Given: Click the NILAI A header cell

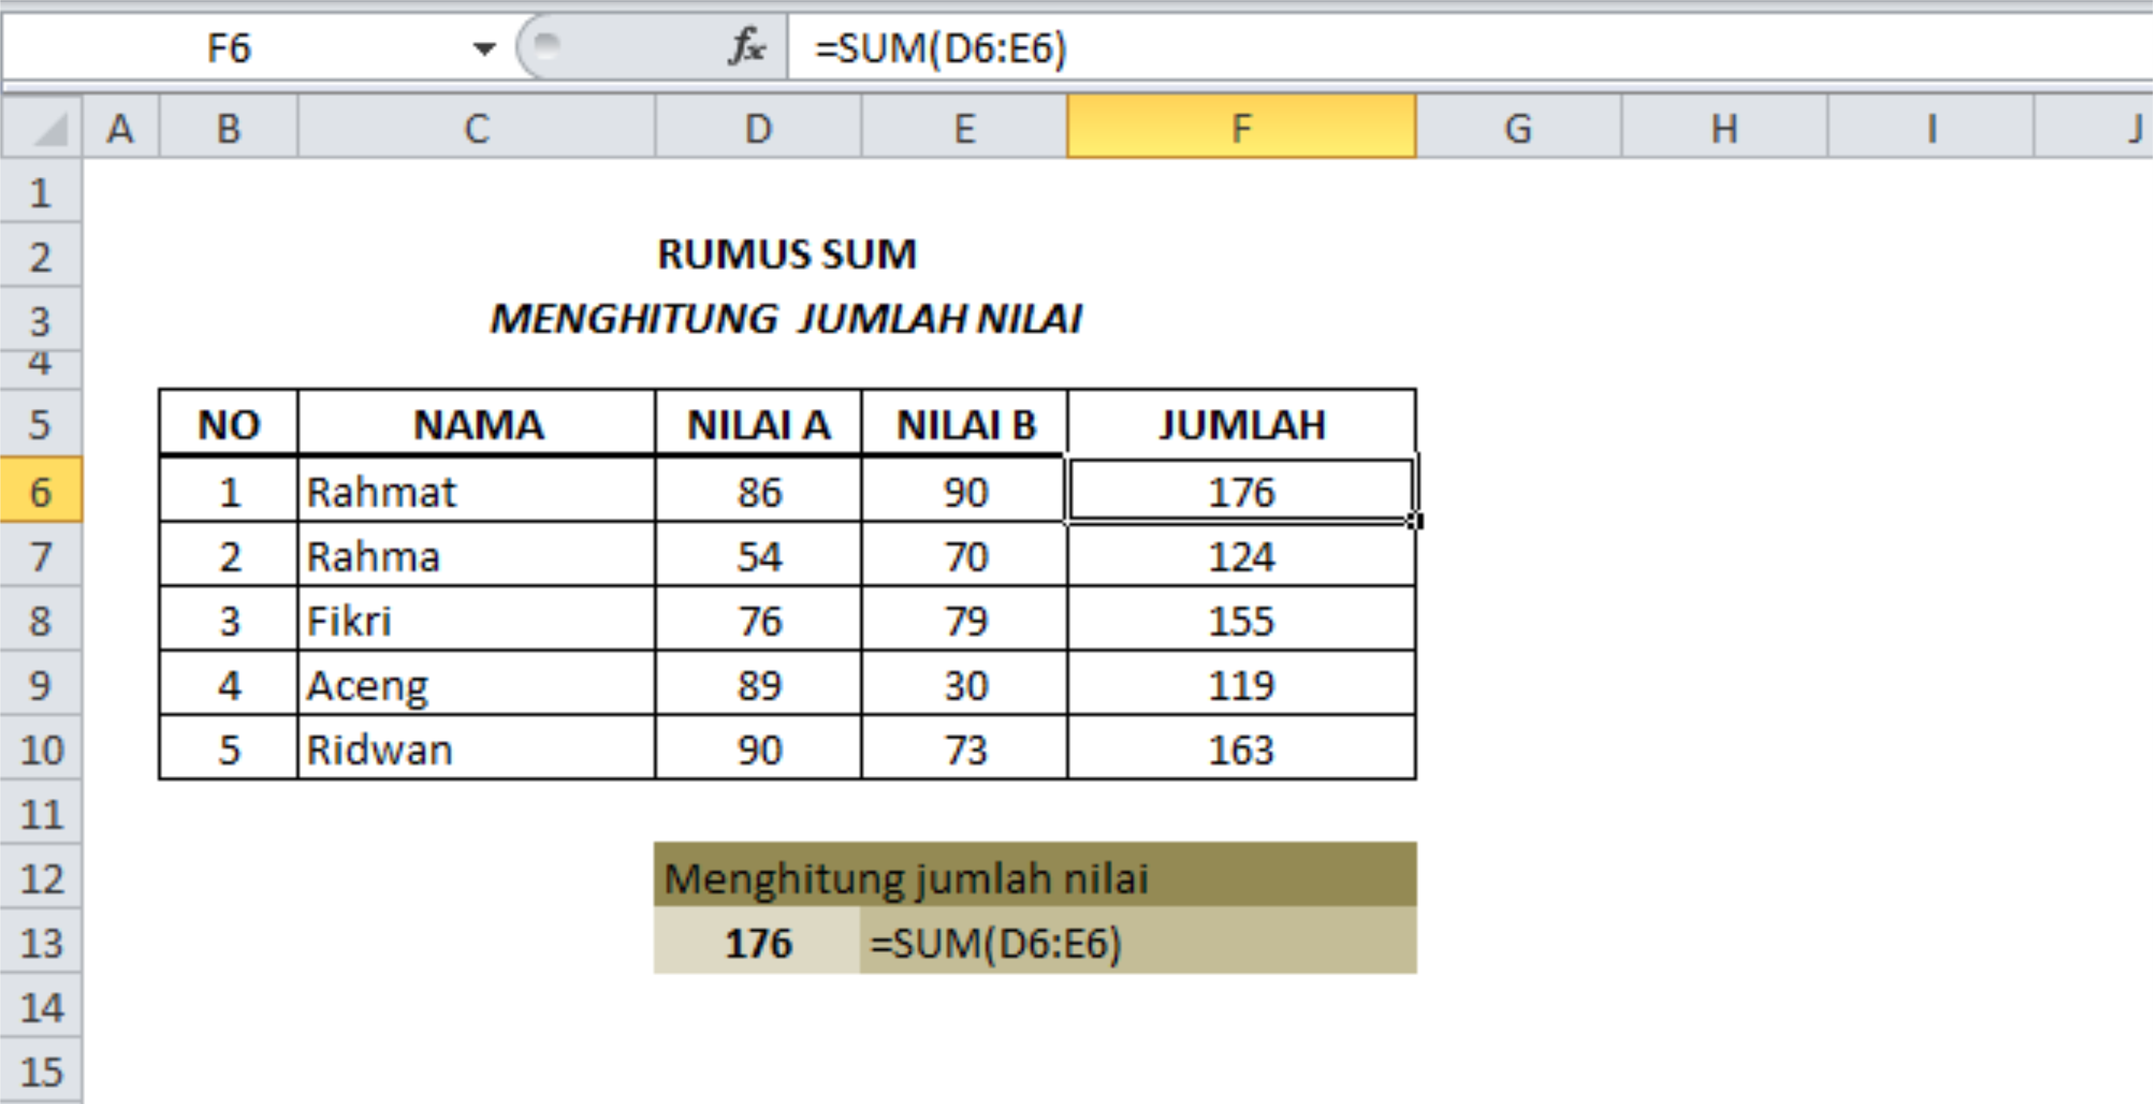Looking at the screenshot, I should pyautogui.click(x=758, y=424).
